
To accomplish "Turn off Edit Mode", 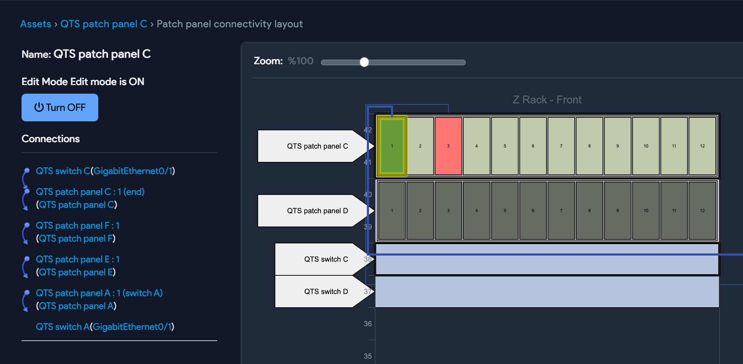I will (x=60, y=107).
